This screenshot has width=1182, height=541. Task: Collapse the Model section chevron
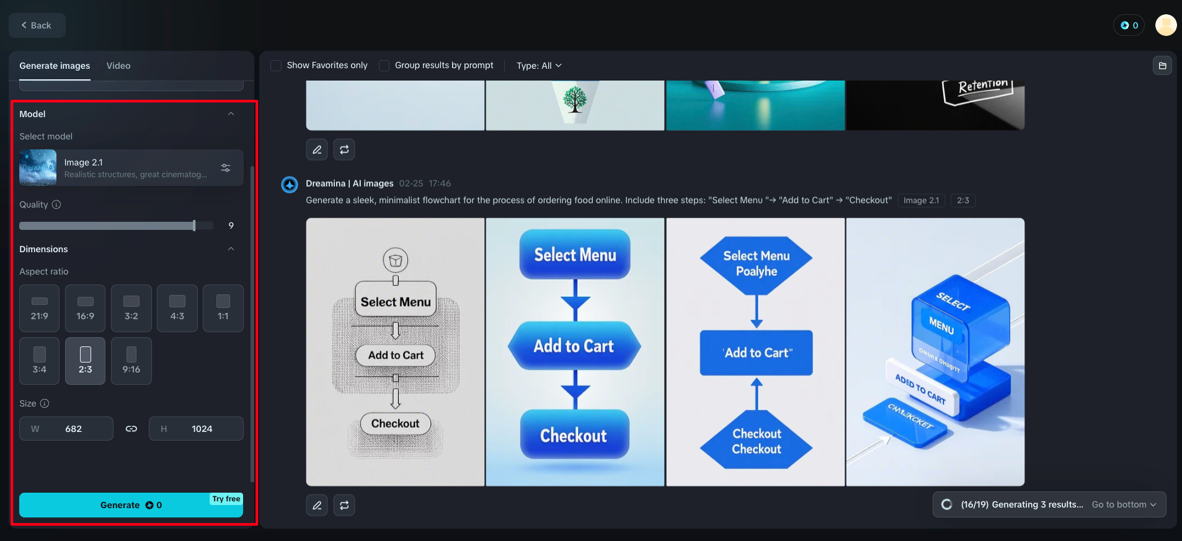click(x=231, y=114)
